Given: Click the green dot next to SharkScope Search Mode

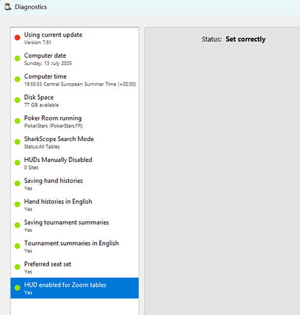Looking at the screenshot, I should coord(17,142).
